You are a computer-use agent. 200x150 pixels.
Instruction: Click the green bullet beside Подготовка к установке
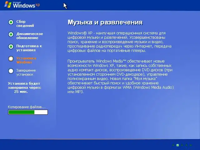point(11,47)
